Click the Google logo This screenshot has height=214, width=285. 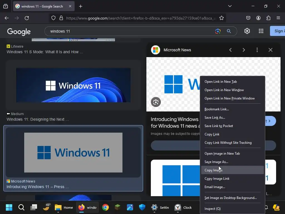pyautogui.click(x=19, y=32)
